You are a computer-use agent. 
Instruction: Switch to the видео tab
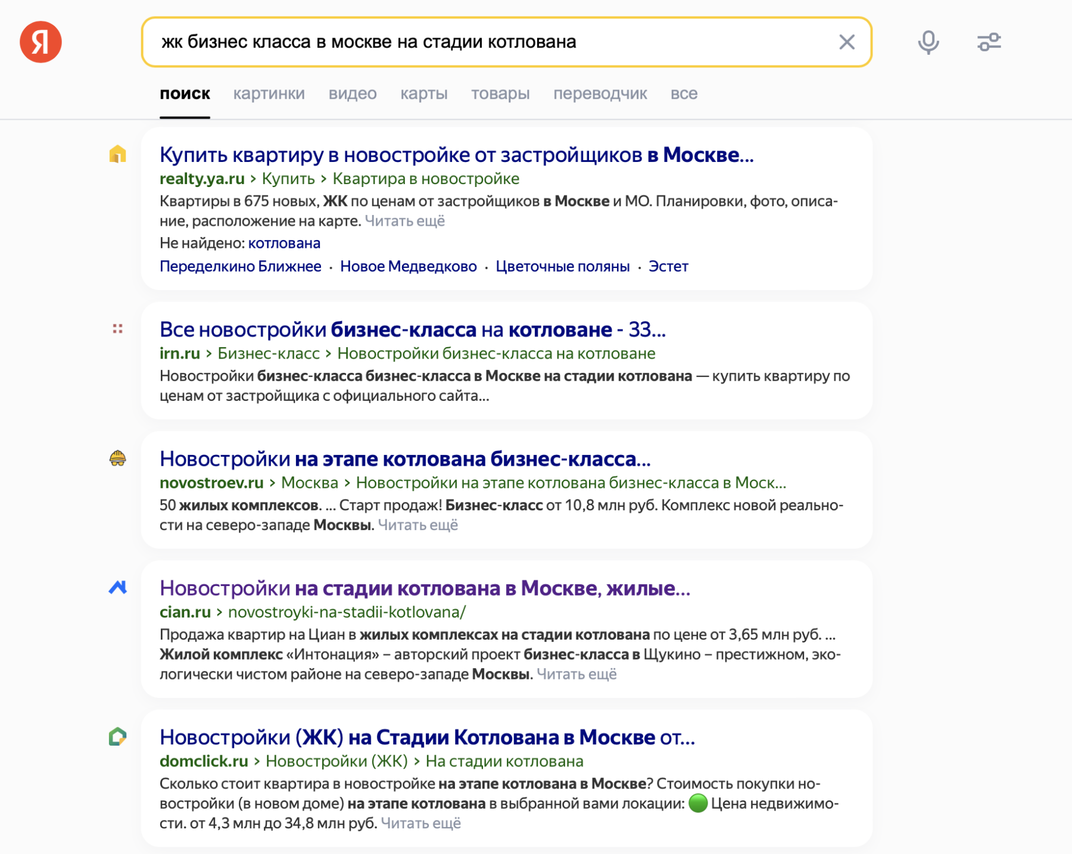pyautogui.click(x=353, y=93)
